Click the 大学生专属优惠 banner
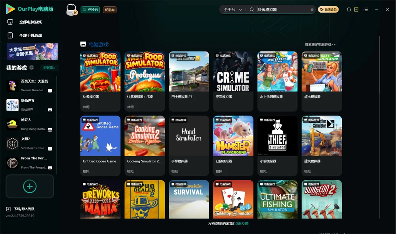Image resolution: width=396 pixels, height=234 pixels. tap(32, 51)
